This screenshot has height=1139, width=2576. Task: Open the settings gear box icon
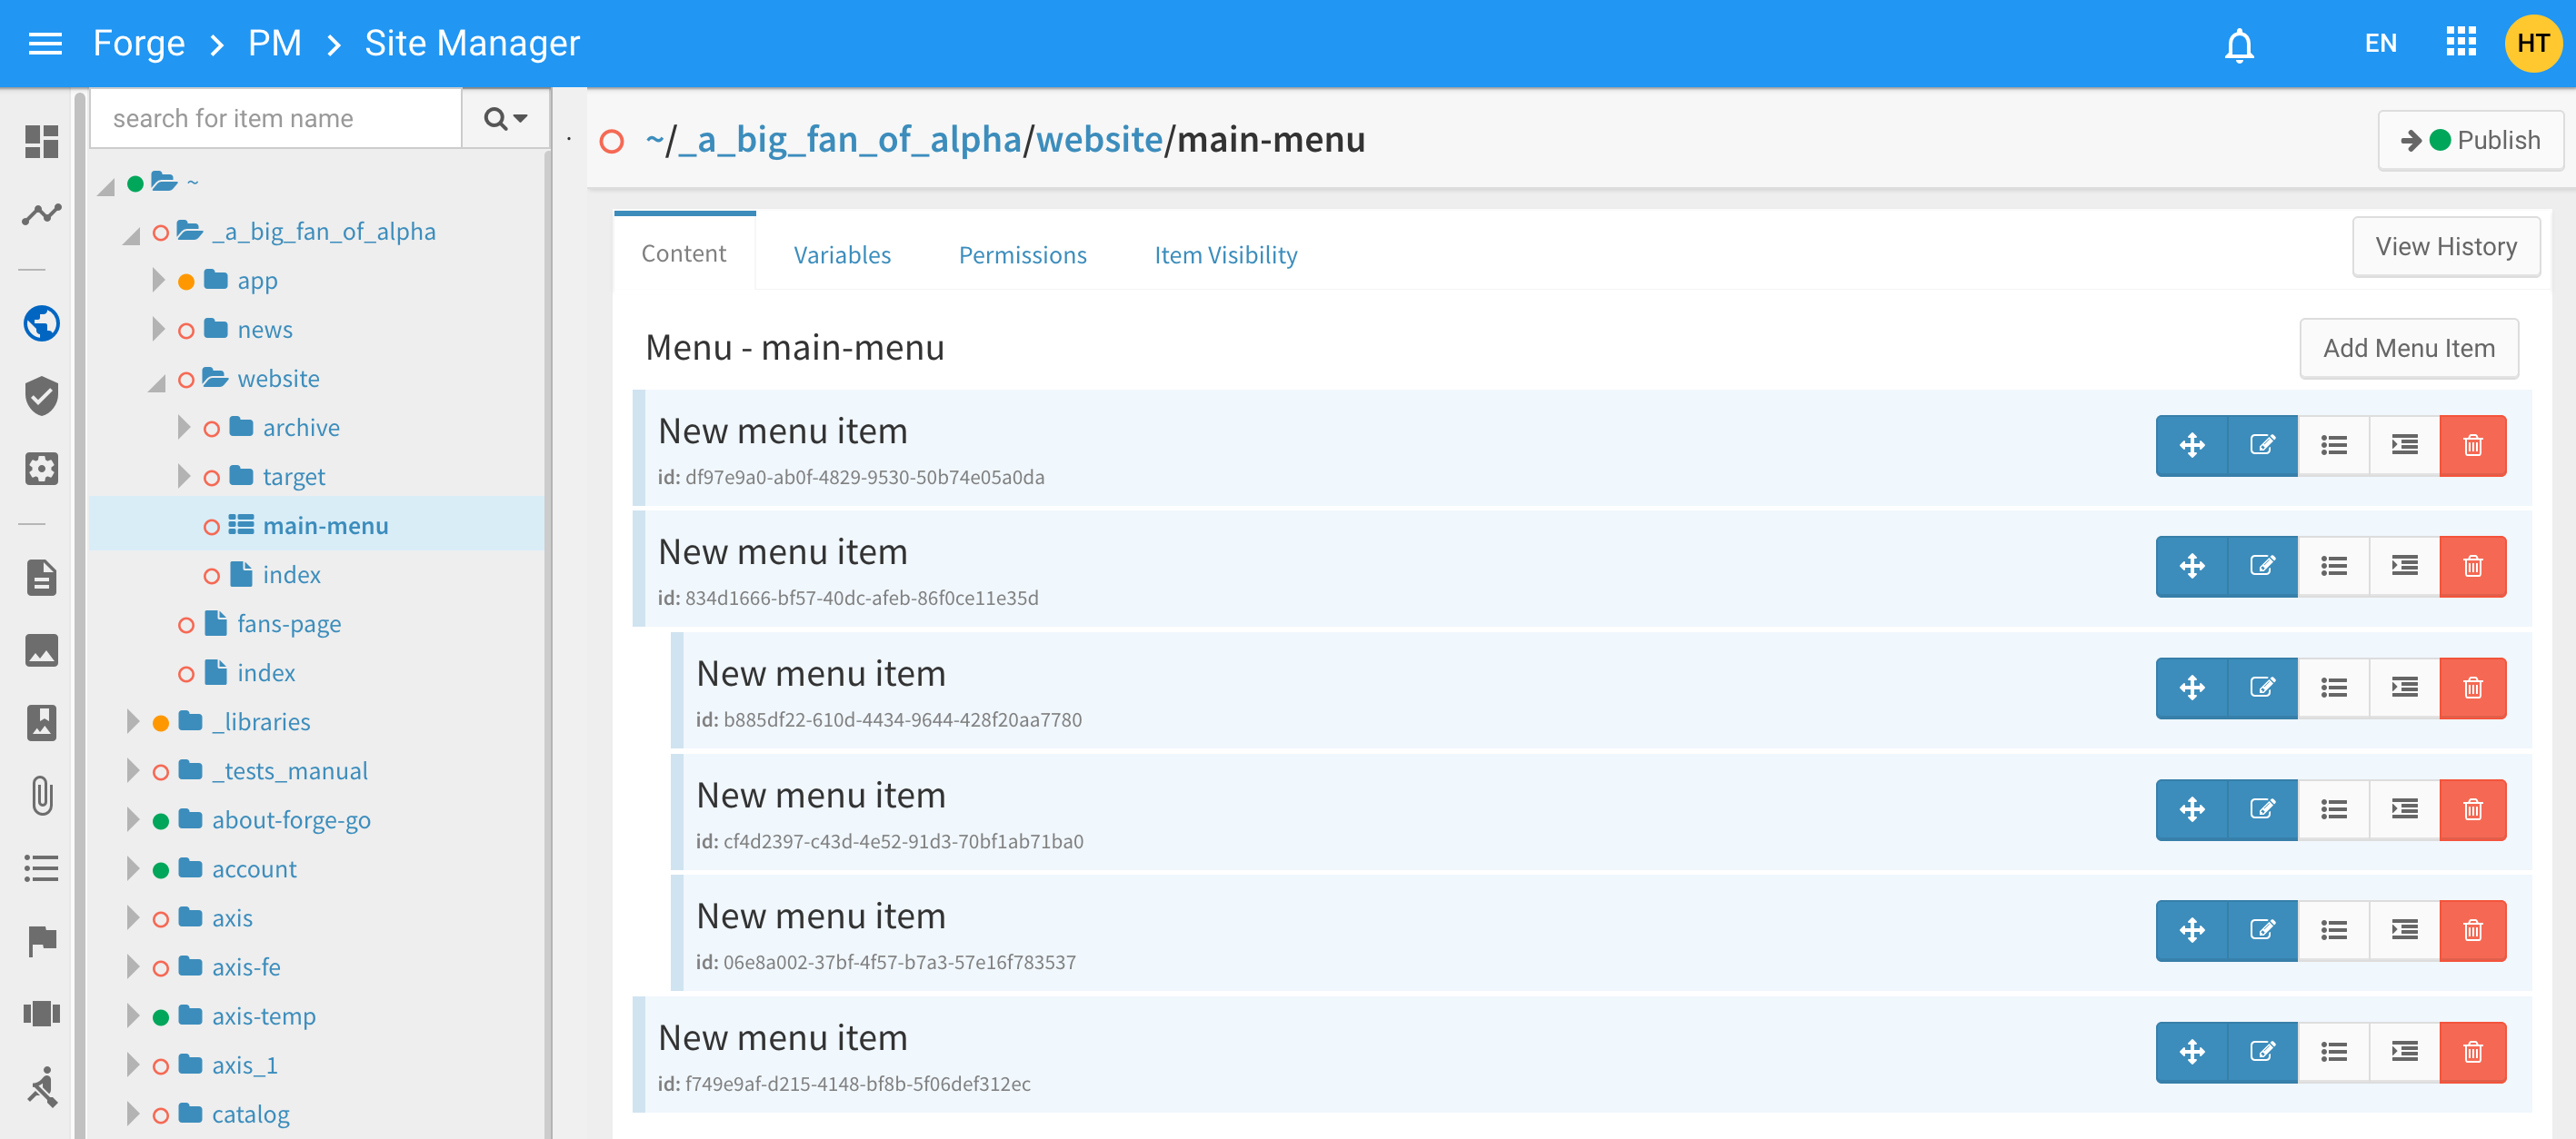coord(41,469)
